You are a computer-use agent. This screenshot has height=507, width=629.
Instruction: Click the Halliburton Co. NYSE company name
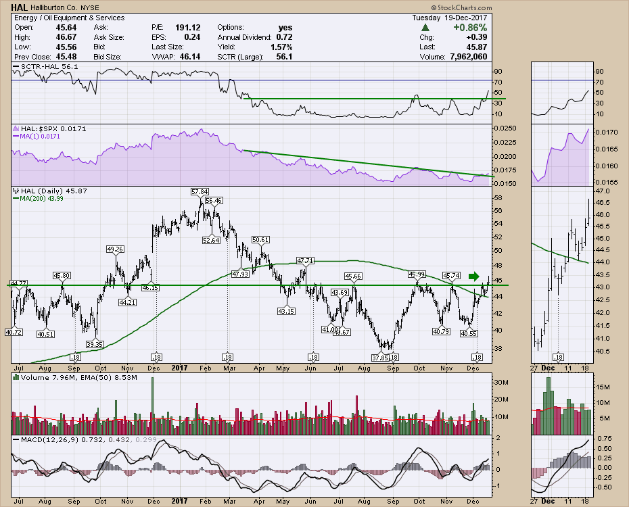point(64,7)
